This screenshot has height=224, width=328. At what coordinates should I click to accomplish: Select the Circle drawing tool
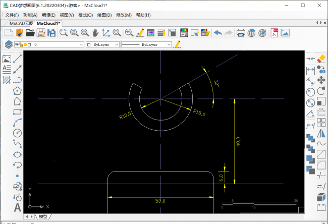coord(17,133)
